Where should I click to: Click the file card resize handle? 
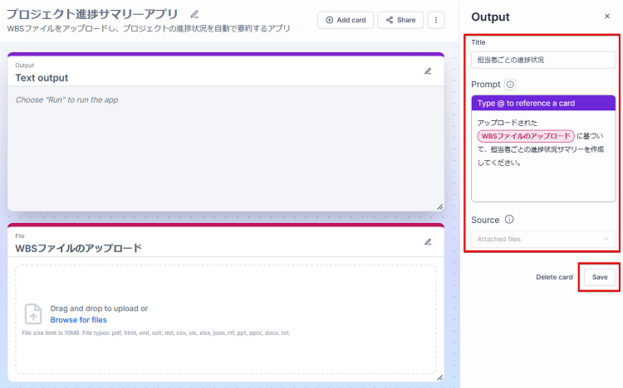pyautogui.click(x=439, y=378)
